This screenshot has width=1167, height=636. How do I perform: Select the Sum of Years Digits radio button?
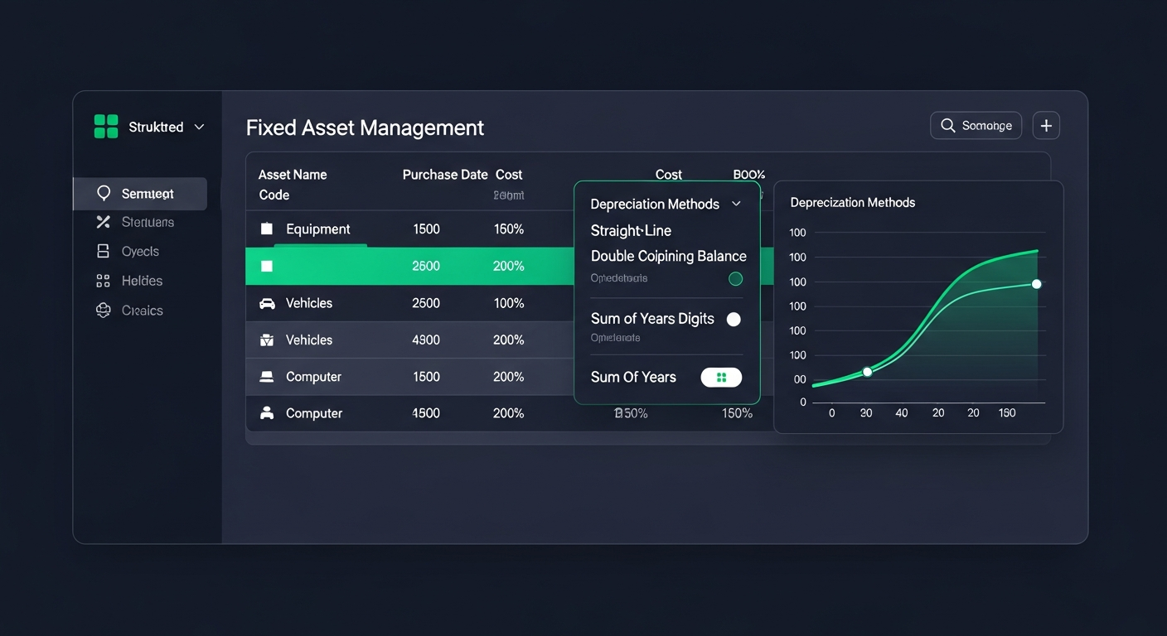[x=733, y=319]
